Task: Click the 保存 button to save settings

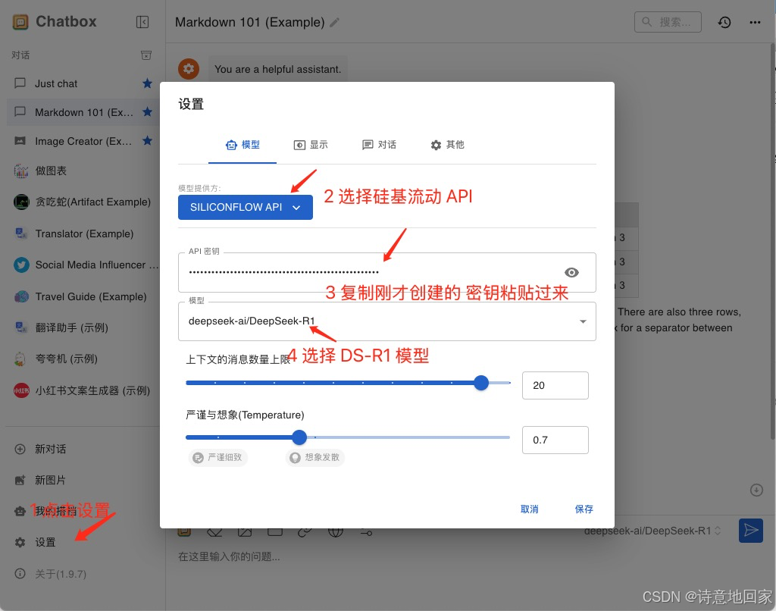Action: pos(584,509)
